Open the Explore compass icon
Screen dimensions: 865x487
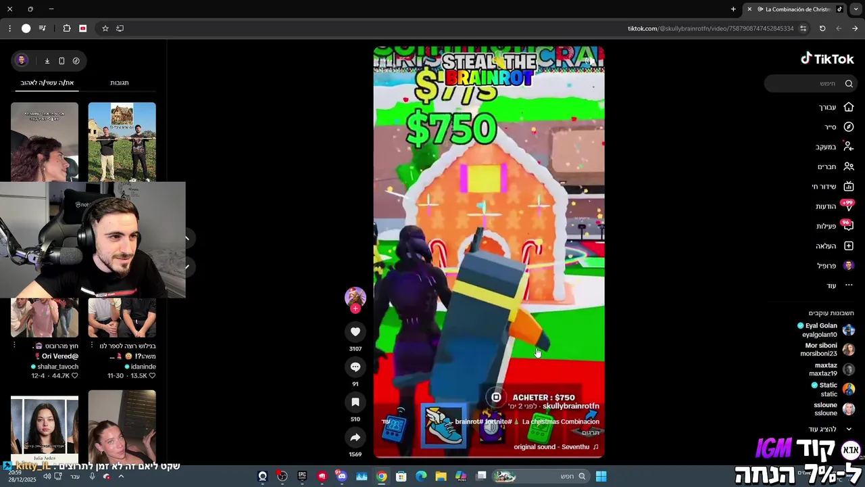point(849,126)
